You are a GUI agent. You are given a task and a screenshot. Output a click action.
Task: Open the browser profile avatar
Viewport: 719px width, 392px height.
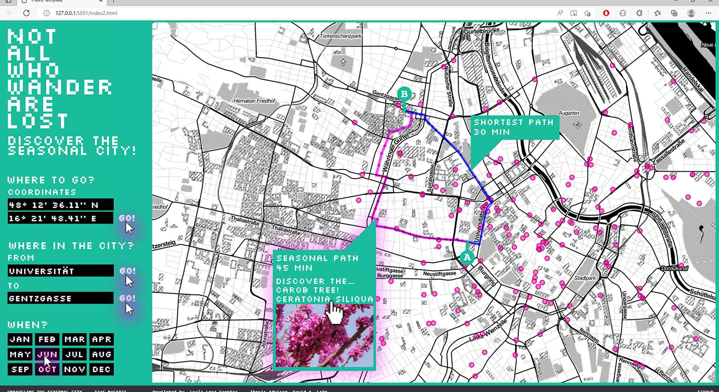click(x=691, y=13)
